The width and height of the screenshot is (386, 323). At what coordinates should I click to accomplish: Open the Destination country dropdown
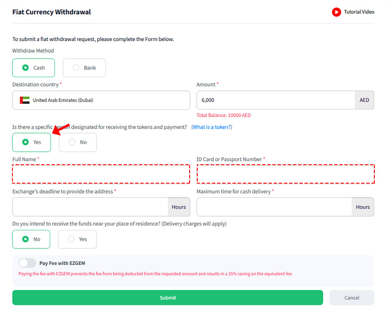tap(101, 100)
